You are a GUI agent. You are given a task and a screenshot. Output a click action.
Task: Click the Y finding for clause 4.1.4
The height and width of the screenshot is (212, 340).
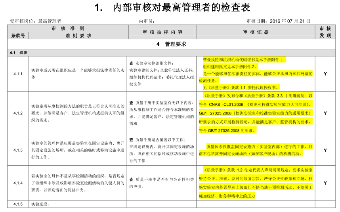point(325,183)
